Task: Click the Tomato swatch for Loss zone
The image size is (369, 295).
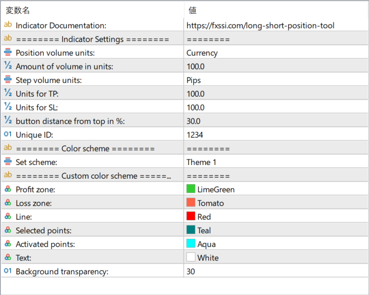Action: click(x=191, y=202)
